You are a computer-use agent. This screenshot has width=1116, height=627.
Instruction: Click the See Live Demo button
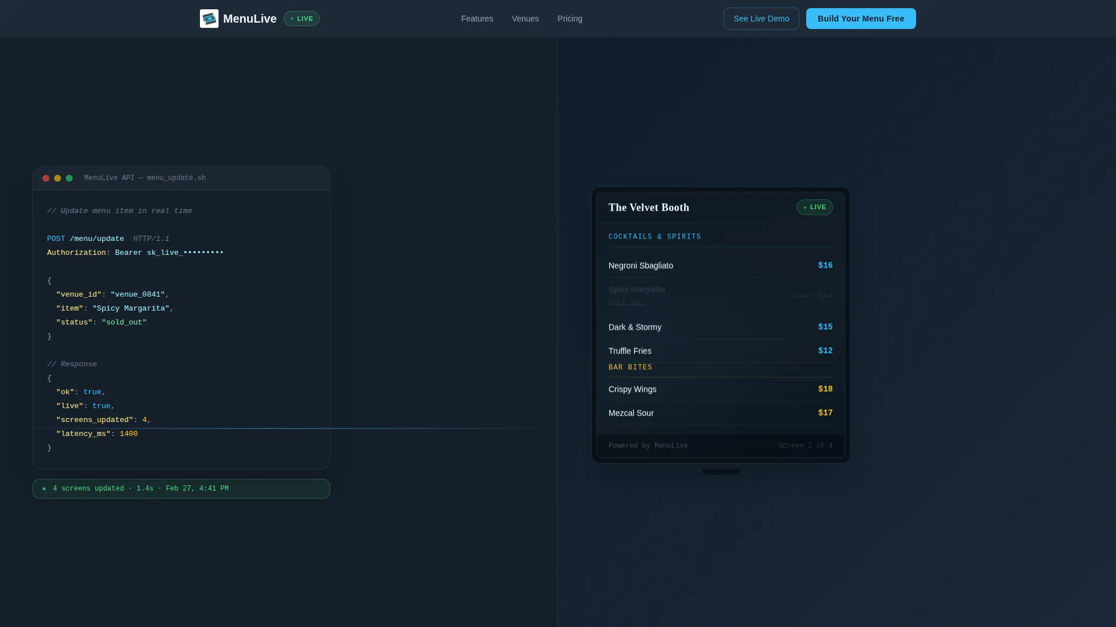point(761,19)
